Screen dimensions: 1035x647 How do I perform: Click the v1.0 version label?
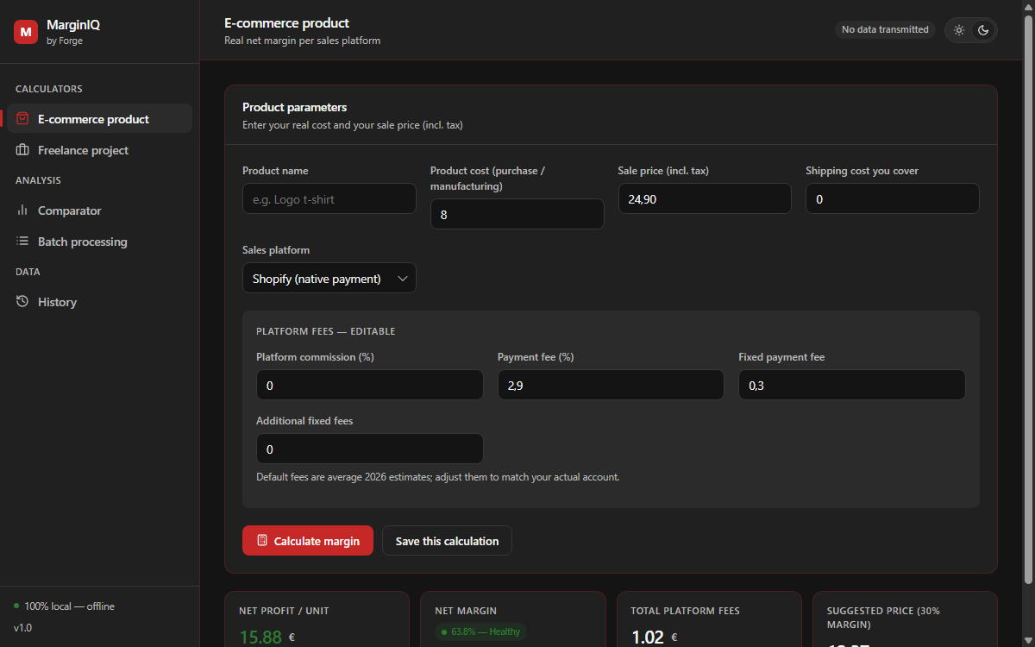pyautogui.click(x=22, y=628)
